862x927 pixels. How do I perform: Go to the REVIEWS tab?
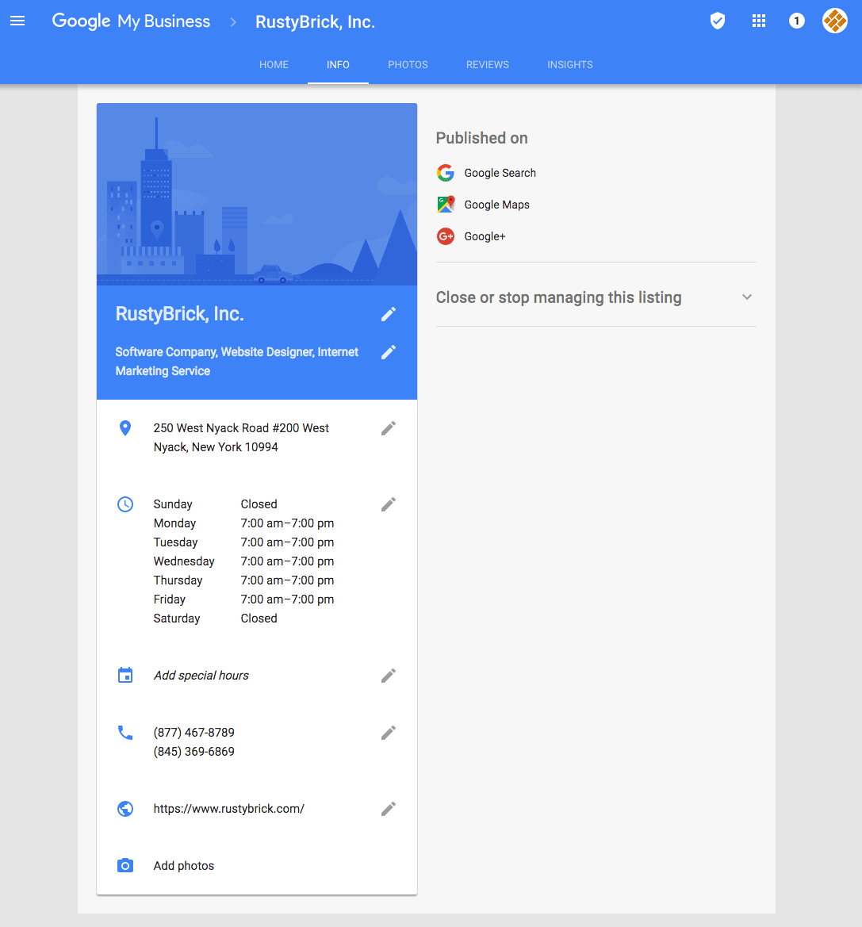coord(488,65)
